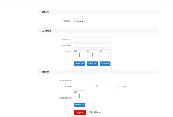
Task: Focus the 身份证号码 ID number field
Action: (93, 46)
